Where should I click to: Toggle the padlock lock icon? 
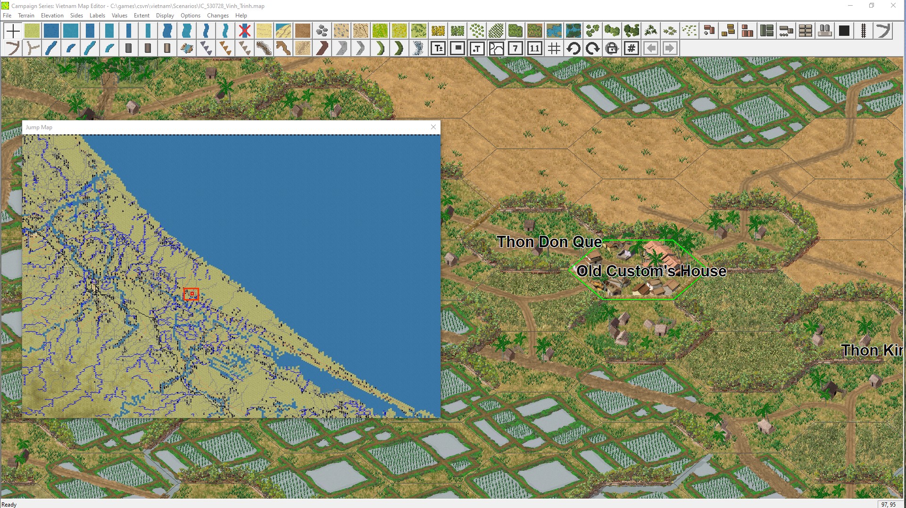pyautogui.click(x=612, y=48)
